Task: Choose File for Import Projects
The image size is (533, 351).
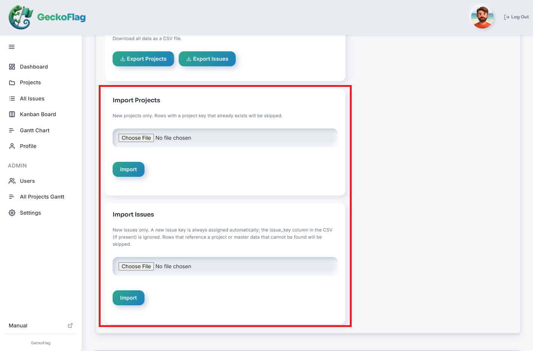Action: tap(136, 138)
